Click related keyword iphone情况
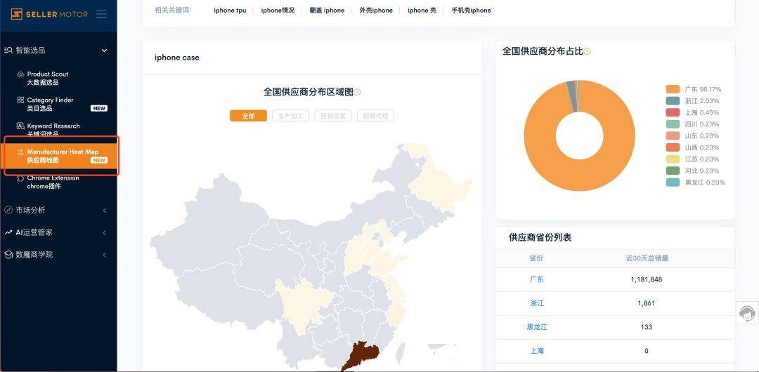The image size is (759, 372). (278, 10)
